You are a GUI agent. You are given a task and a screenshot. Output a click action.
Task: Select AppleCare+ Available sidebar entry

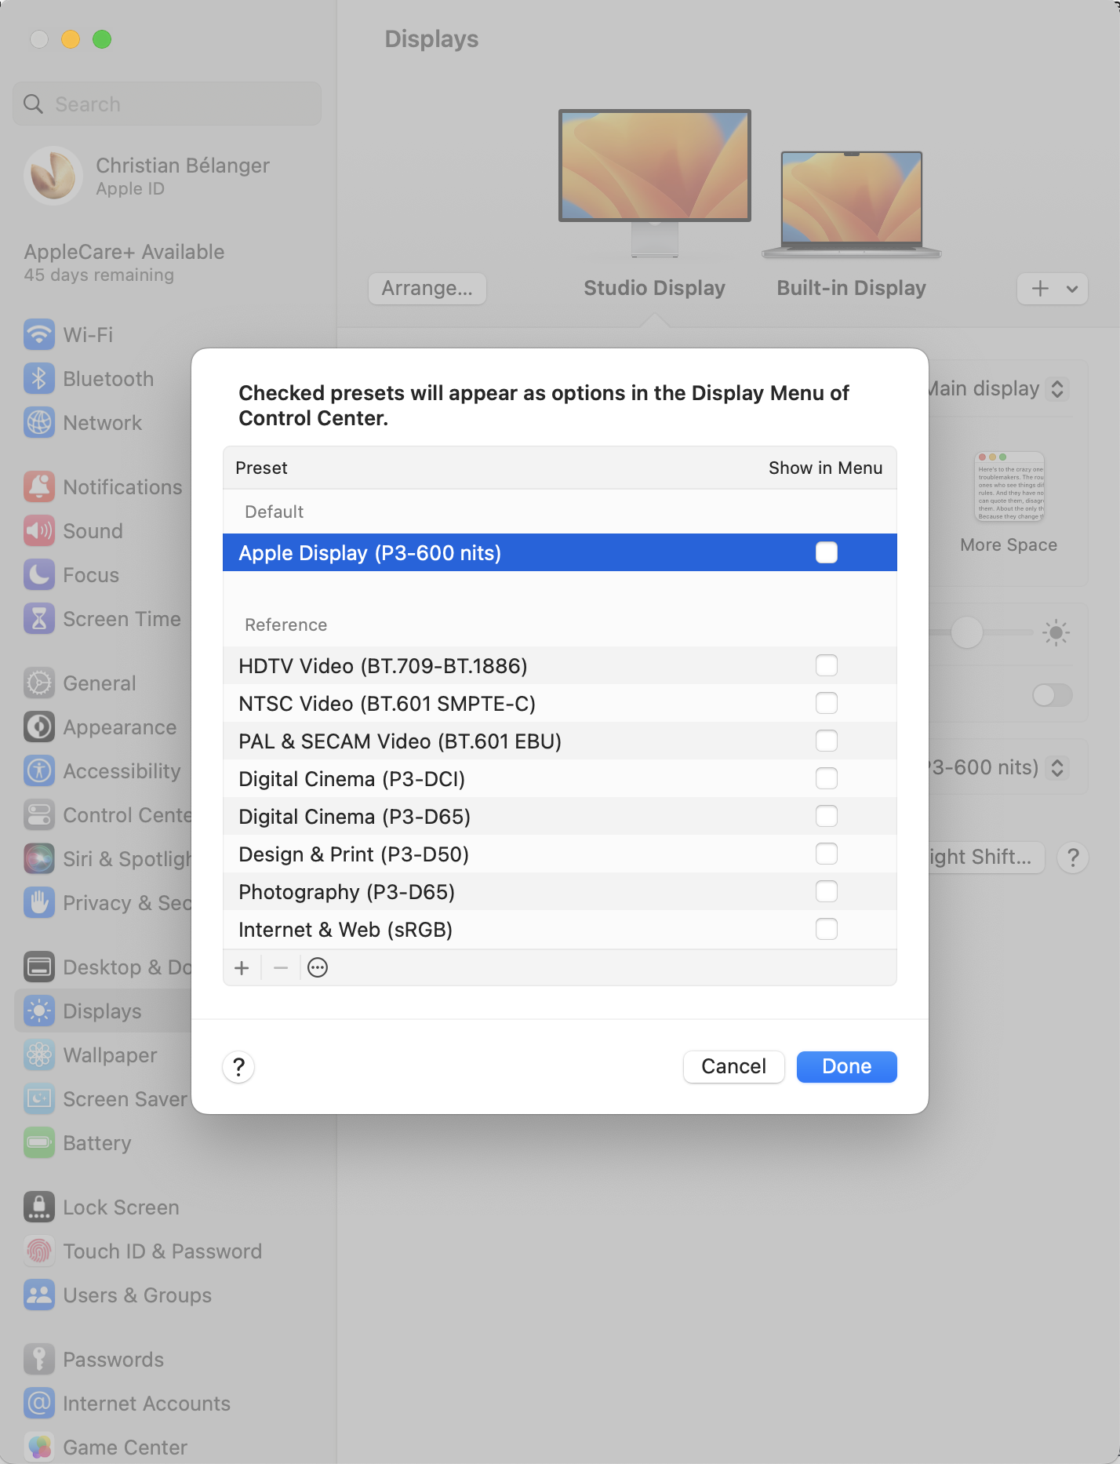[124, 262]
